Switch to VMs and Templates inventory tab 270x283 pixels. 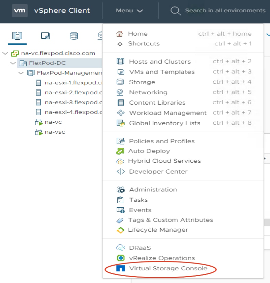pyautogui.click(x=45, y=36)
